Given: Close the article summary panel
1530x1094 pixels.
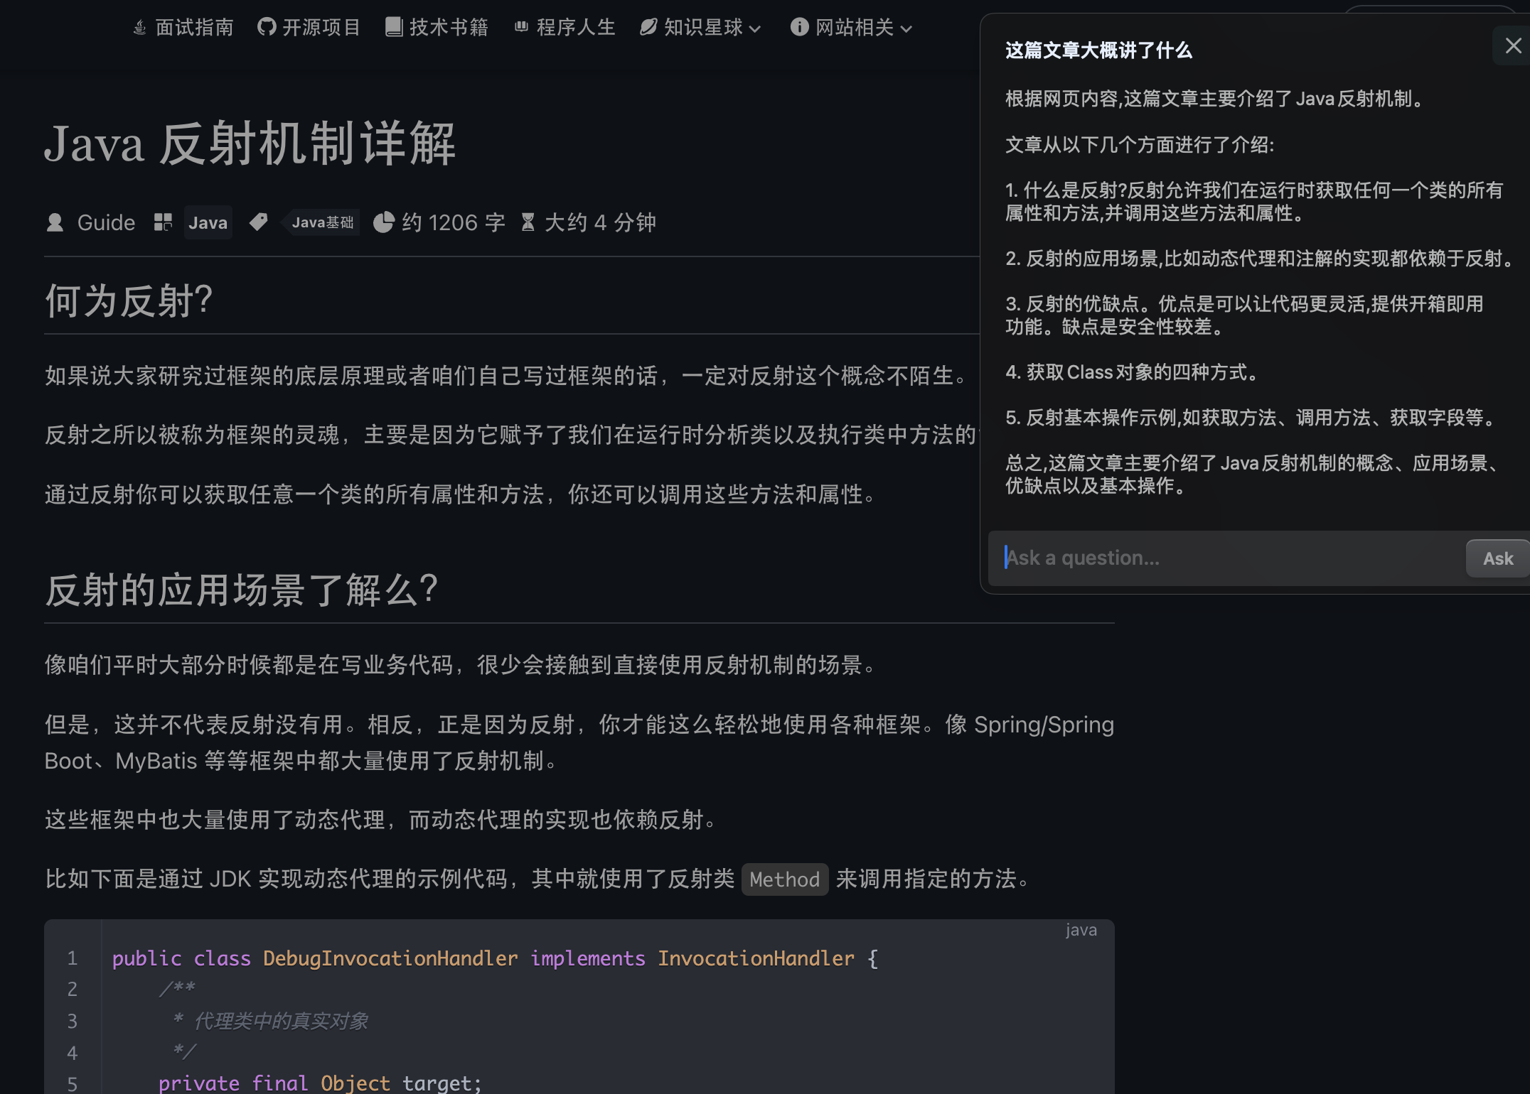Looking at the screenshot, I should [x=1513, y=46].
